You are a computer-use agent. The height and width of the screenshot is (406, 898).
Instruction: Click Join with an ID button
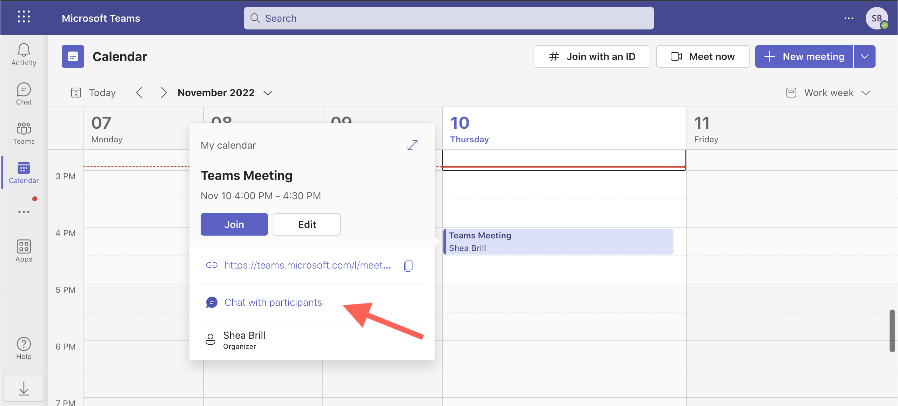[592, 56]
